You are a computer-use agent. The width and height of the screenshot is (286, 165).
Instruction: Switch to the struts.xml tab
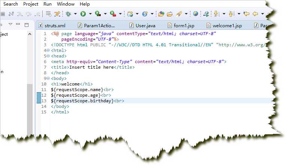[x=52, y=26]
